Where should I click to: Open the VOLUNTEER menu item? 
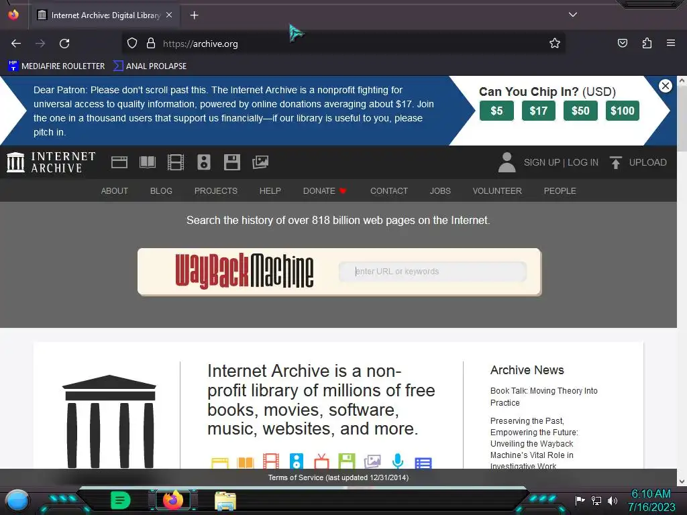497,191
